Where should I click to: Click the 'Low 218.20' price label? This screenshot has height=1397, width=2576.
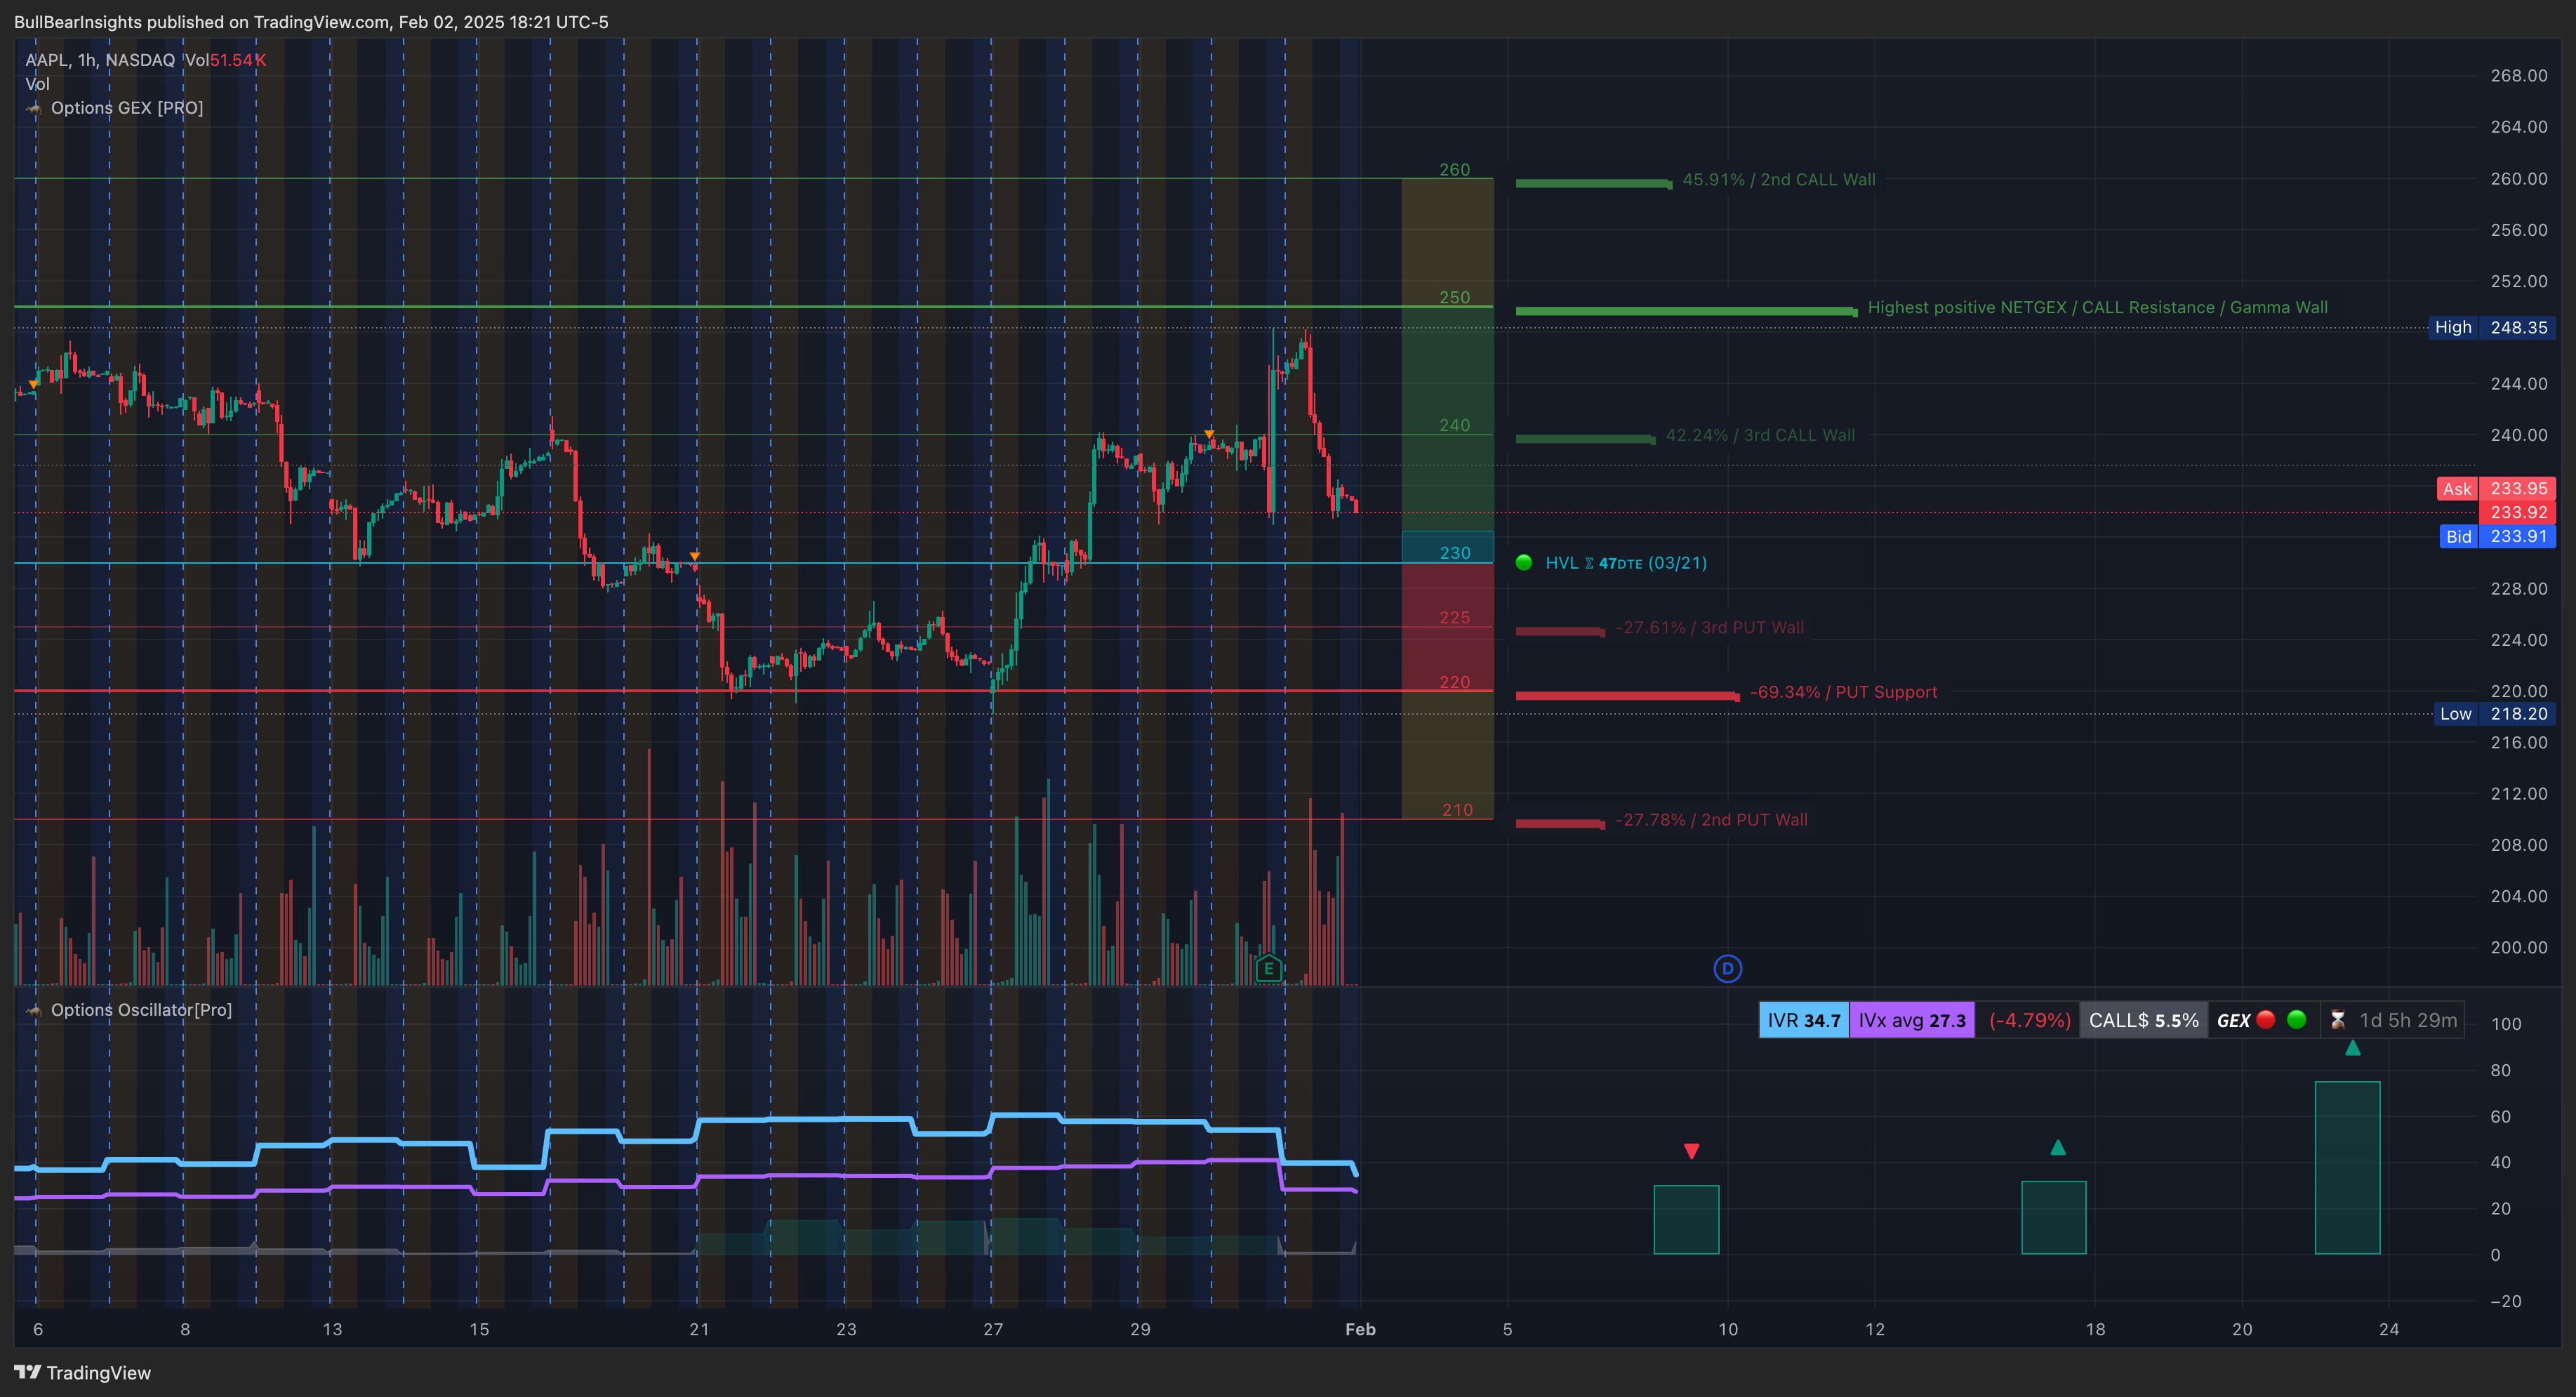point(2494,714)
